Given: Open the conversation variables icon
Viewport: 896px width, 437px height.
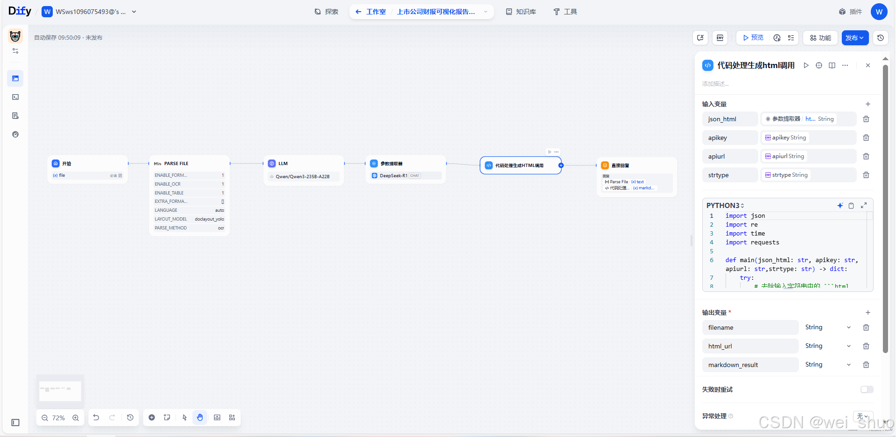Looking at the screenshot, I should point(700,38).
